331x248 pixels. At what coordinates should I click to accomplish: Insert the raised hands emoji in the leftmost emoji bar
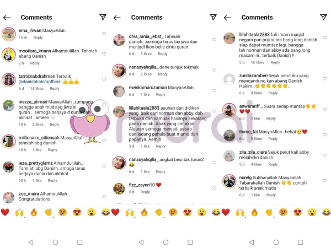(19, 213)
